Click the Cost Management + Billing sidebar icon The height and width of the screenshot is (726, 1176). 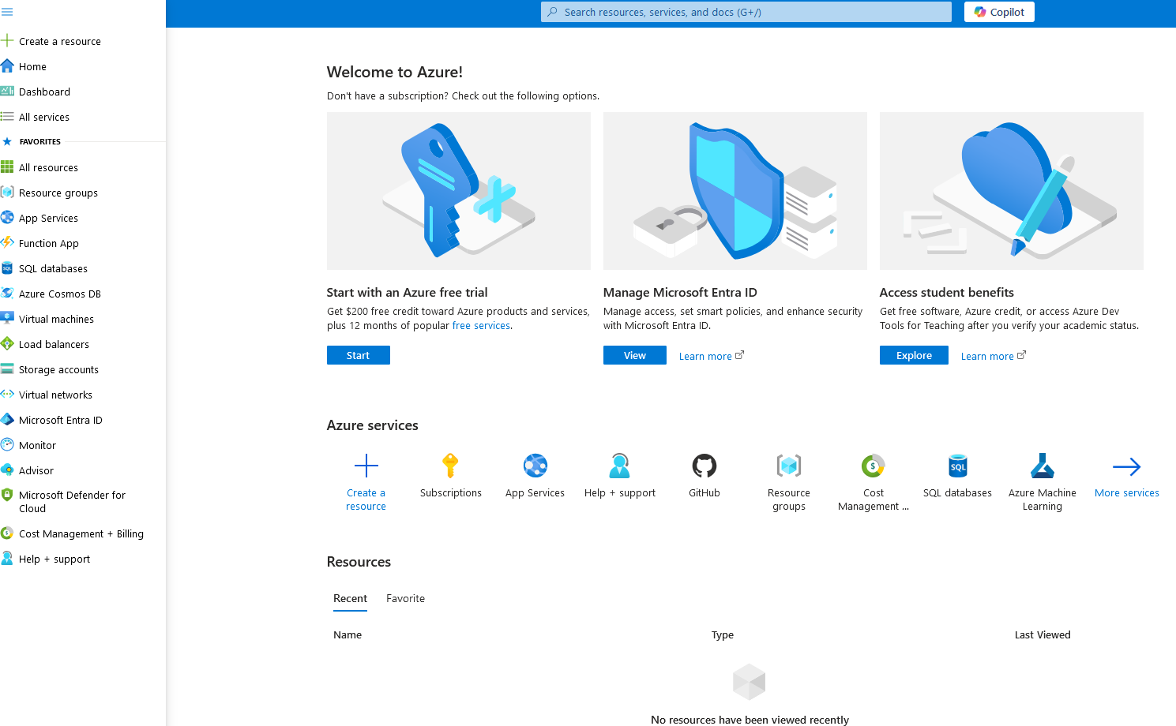[x=7, y=533]
